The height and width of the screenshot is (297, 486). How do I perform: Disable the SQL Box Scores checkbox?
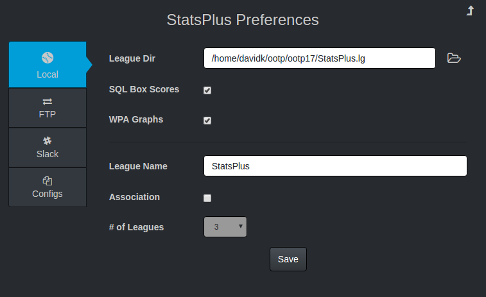(x=207, y=90)
